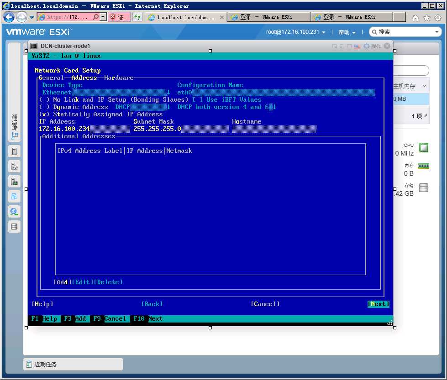Click the green CPU chip icon

424,148
